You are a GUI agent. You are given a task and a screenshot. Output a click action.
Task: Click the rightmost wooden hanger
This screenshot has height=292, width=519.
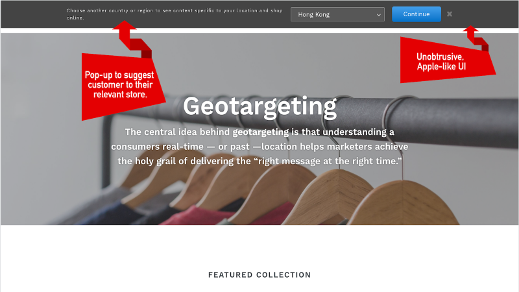click(404, 203)
